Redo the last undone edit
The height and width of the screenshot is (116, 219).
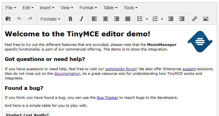(30, 19)
